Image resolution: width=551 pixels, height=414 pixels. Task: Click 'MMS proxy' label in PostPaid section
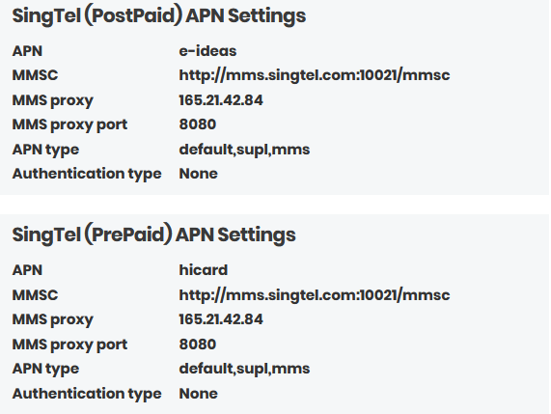click(x=53, y=101)
